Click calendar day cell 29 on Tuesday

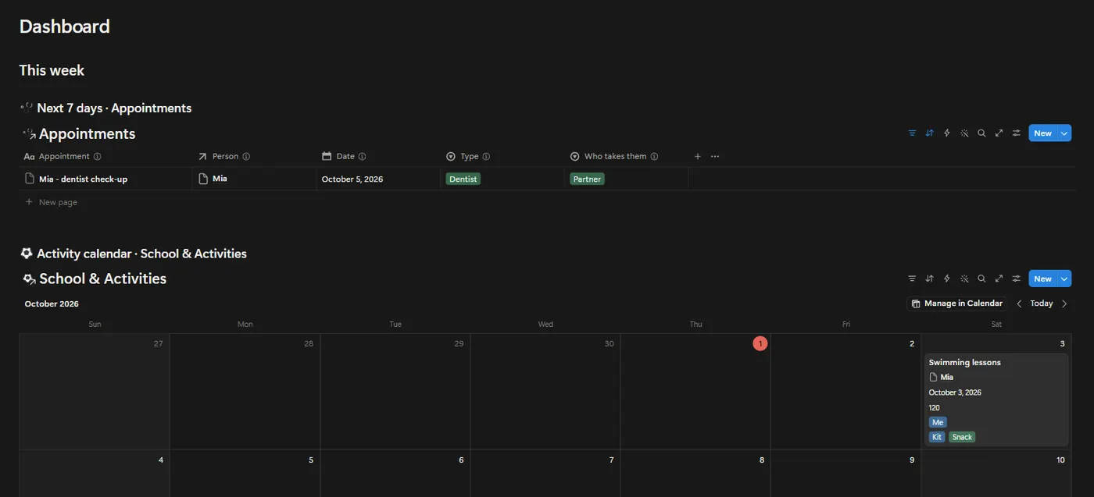(395, 392)
